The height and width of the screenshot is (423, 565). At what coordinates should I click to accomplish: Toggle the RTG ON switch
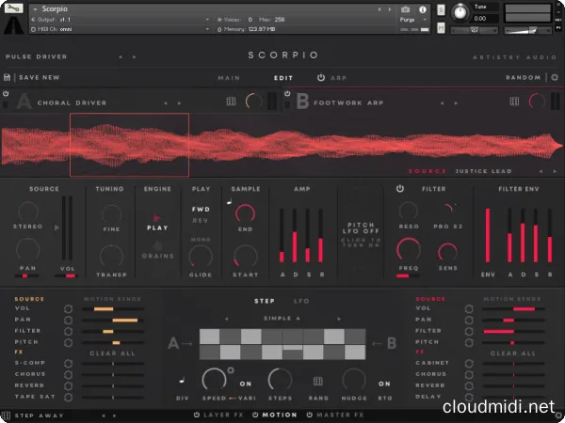point(384,384)
